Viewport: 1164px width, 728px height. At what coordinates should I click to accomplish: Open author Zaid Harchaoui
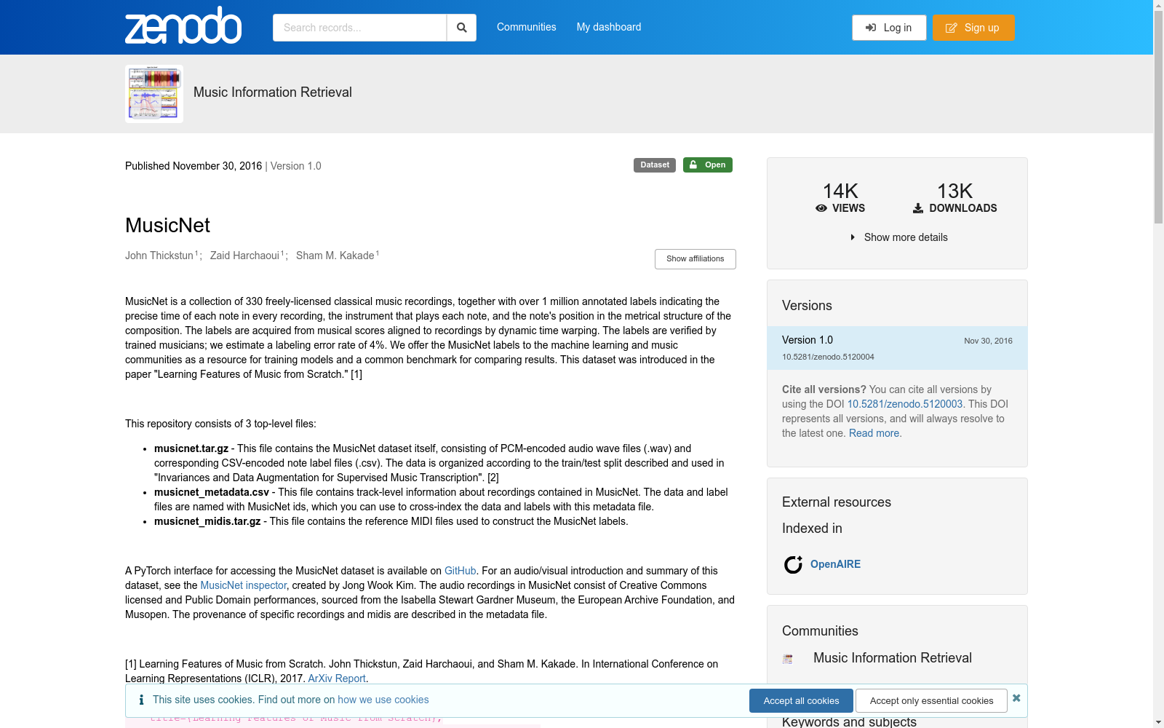tap(244, 256)
